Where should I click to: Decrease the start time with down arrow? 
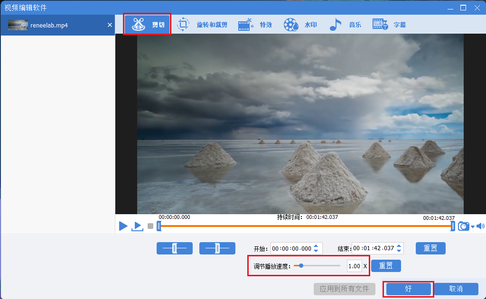(x=316, y=251)
